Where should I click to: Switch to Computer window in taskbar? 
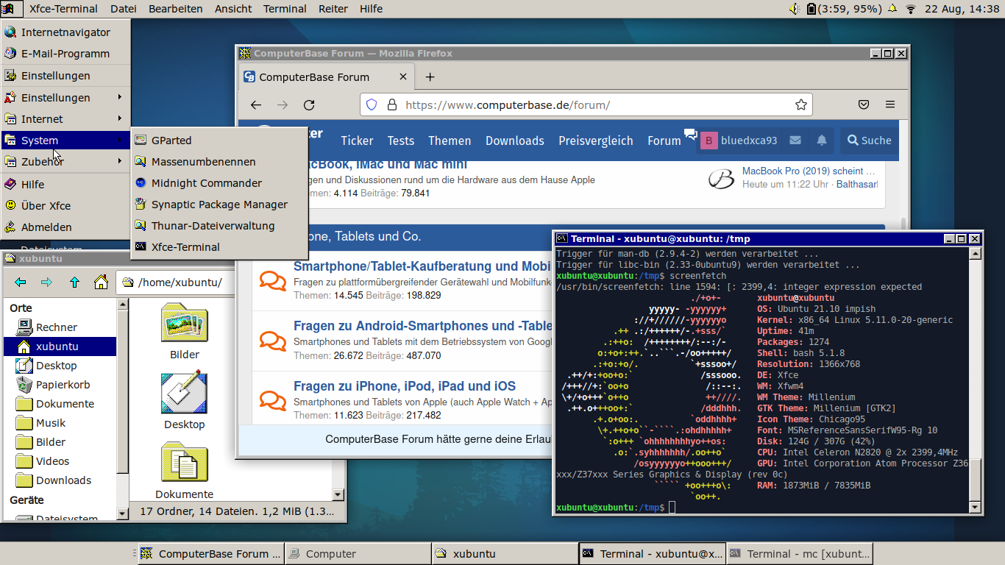click(358, 554)
